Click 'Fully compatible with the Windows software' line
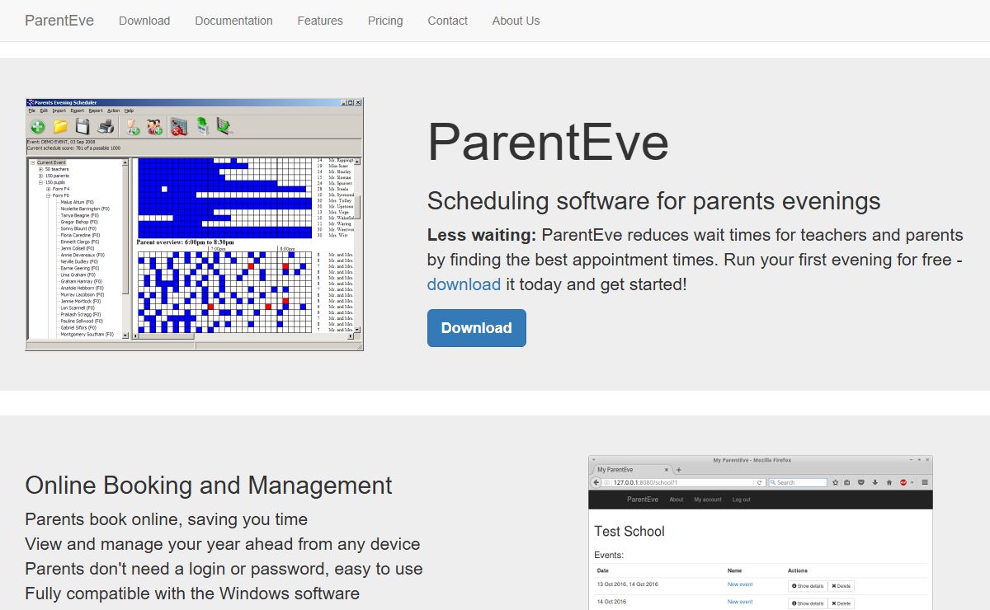Screen dimensions: 990x610 [192, 594]
